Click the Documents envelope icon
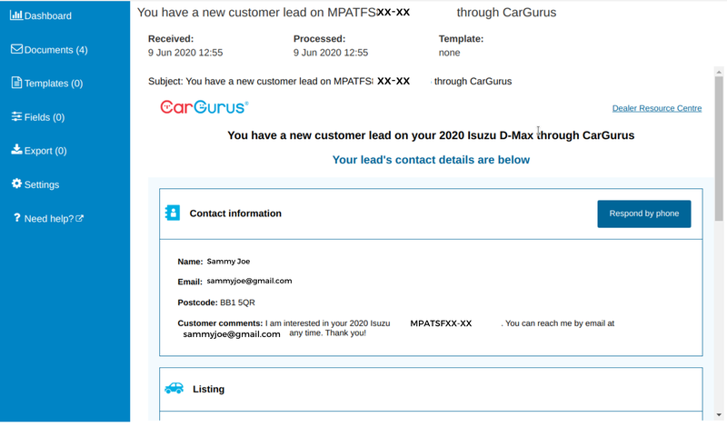 click(16, 49)
